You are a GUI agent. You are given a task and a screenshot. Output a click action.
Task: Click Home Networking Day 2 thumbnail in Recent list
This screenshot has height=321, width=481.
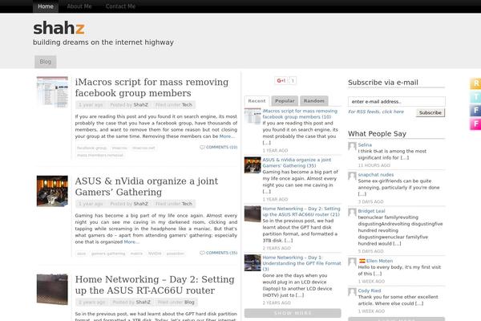[x=253, y=214]
